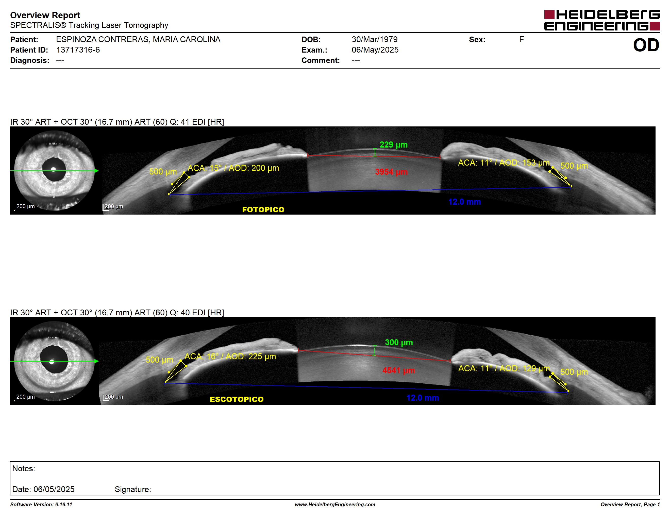
Task: Click the Comment field value
Action: point(356,60)
